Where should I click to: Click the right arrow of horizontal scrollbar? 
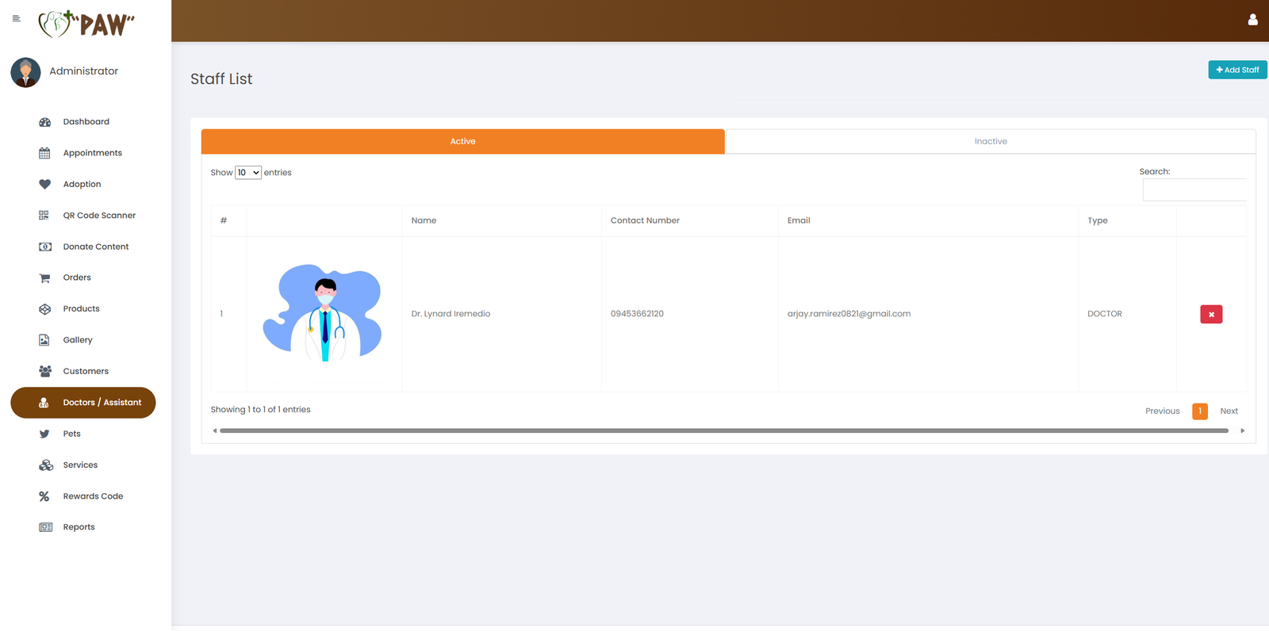1242,430
